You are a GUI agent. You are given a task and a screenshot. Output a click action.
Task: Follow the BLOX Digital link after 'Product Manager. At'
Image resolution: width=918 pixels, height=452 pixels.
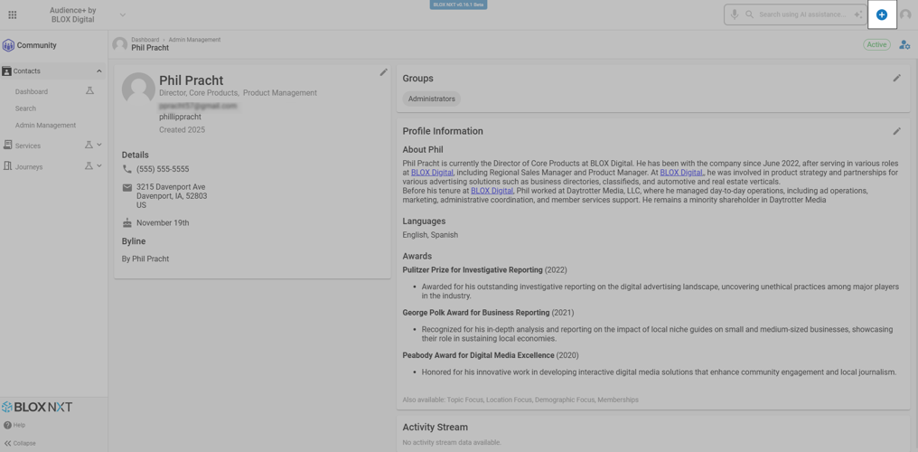tap(682, 173)
